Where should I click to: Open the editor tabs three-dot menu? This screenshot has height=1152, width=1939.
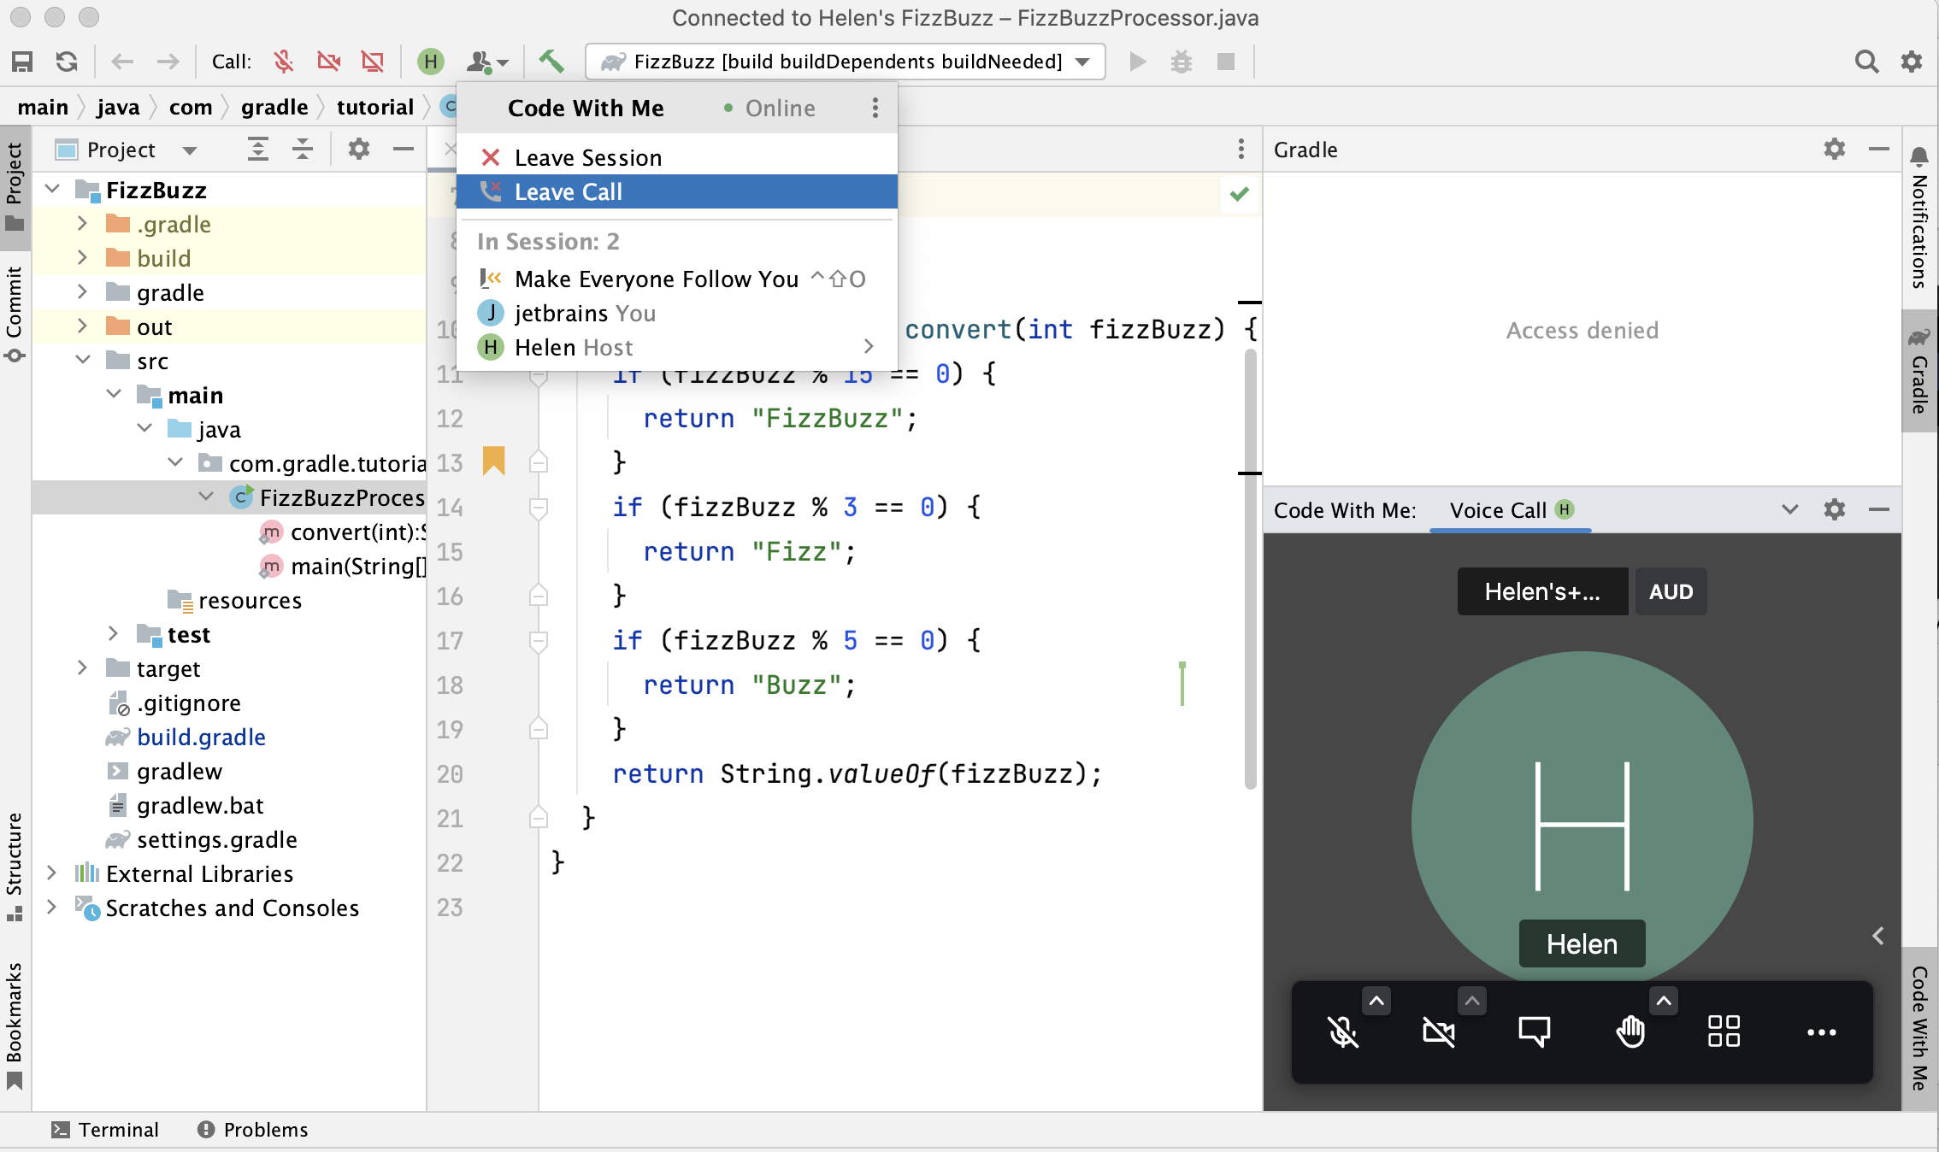tap(1241, 149)
